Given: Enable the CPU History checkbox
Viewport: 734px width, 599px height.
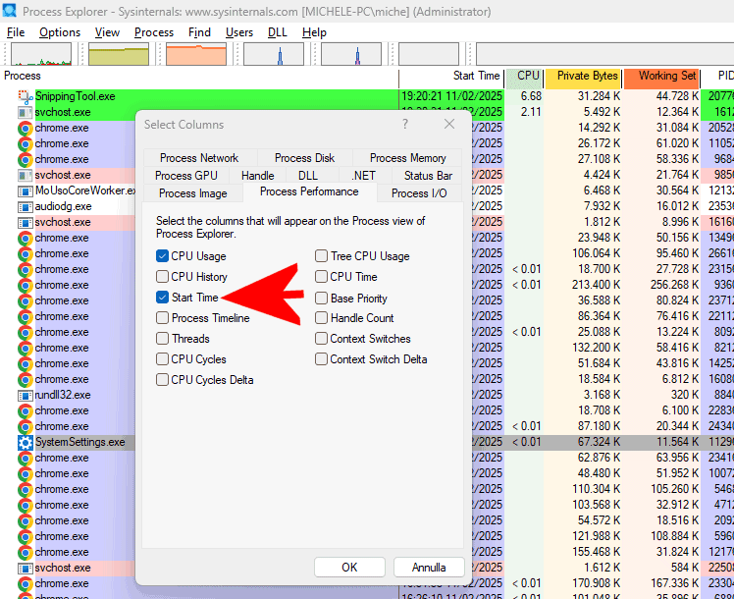Looking at the screenshot, I should [x=162, y=276].
